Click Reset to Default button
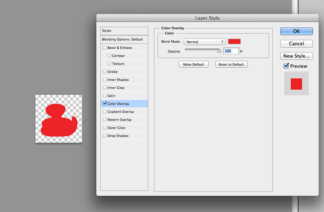This screenshot has height=212, width=324. pyautogui.click(x=231, y=64)
